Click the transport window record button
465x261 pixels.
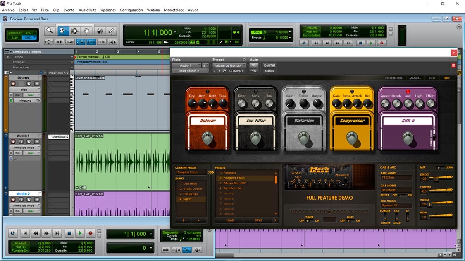click(90, 233)
